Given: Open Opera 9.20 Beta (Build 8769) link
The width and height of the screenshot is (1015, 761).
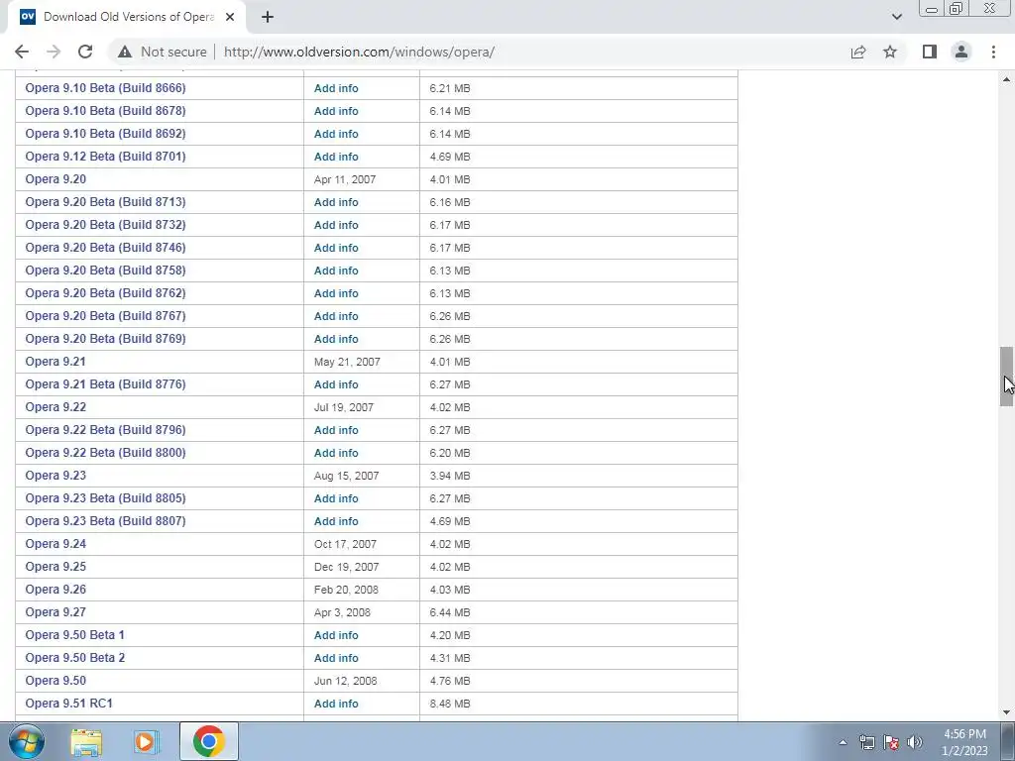Looking at the screenshot, I should pos(105,339).
